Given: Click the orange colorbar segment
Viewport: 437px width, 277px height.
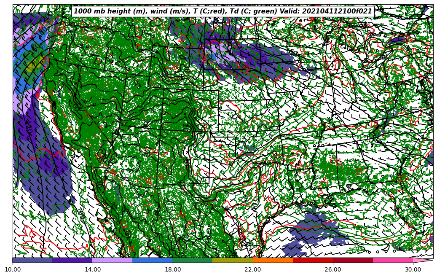Looking at the screenshot, I should 273,260.
